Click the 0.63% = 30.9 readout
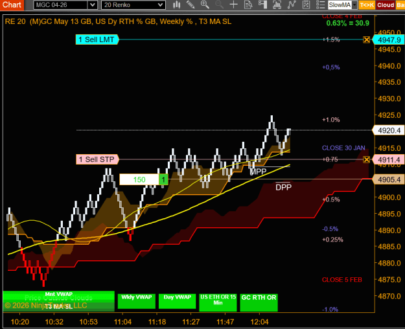The image size is (405, 329). point(348,23)
